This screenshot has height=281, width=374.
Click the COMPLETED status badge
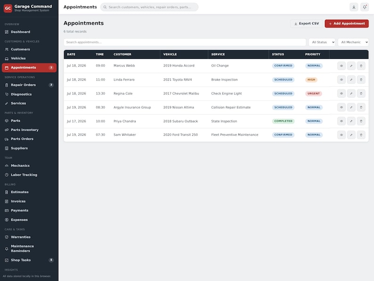(284, 121)
